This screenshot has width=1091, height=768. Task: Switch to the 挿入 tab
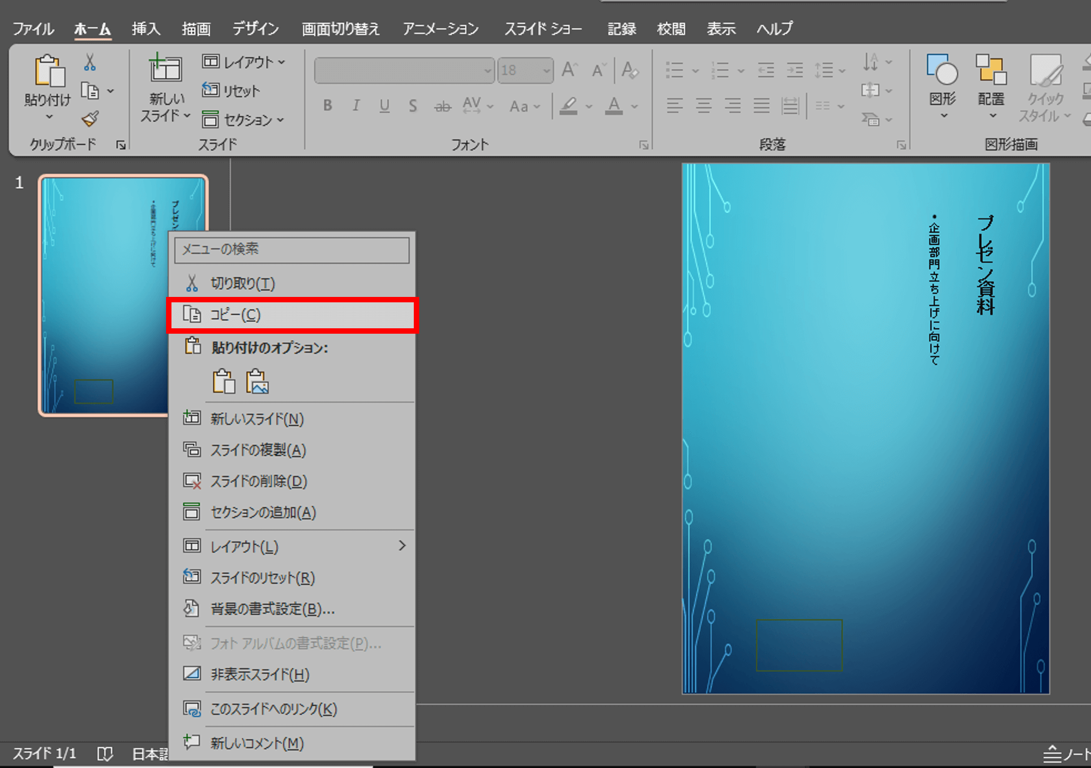[x=146, y=29]
